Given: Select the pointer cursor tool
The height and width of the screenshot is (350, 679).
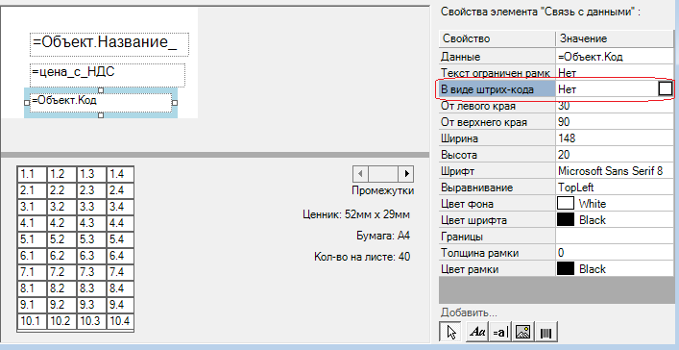Looking at the screenshot, I should pyautogui.click(x=449, y=332).
